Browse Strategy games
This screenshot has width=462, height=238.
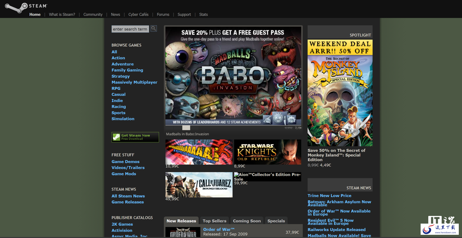click(x=121, y=76)
